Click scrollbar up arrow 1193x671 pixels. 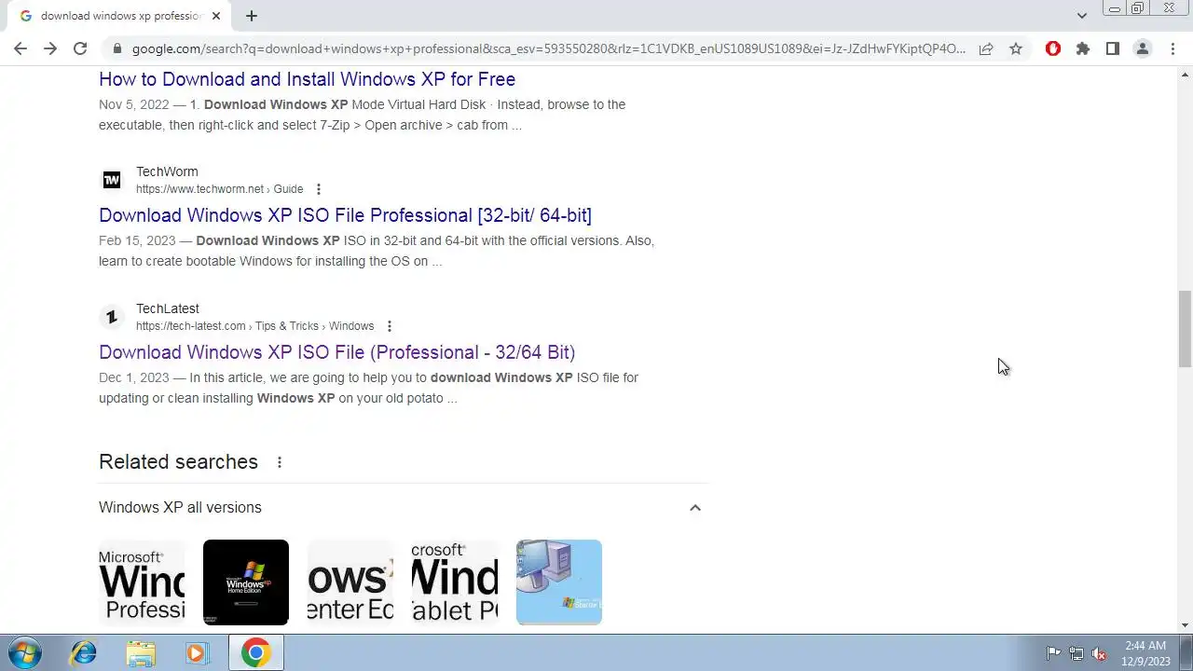pyautogui.click(x=1185, y=73)
